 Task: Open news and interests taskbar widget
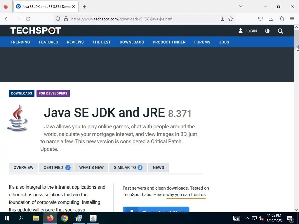coord(237,218)
